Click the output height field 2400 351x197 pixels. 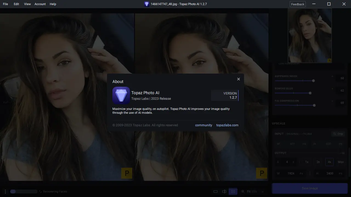coord(330,173)
